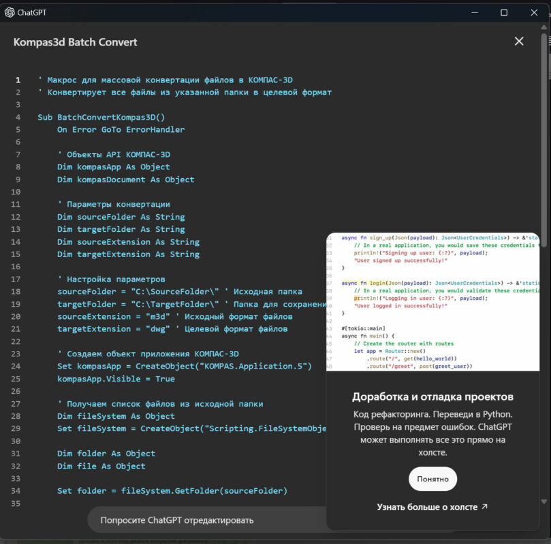The width and height of the screenshot is (551, 544).
Task: Click the targetFolder = "C:\TargetFolder\" line
Action: coord(192,304)
